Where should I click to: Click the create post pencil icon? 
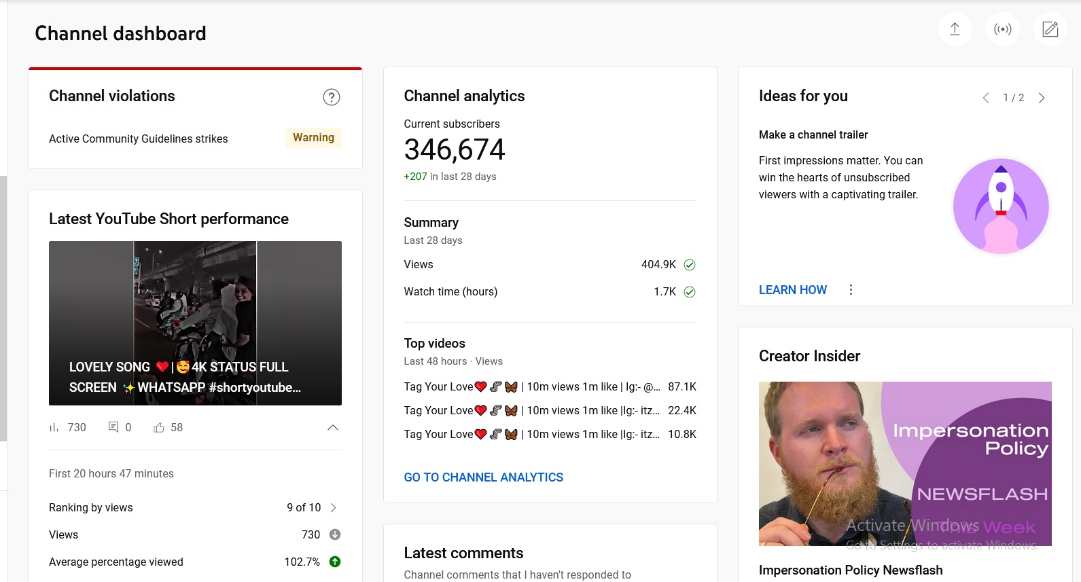(x=1050, y=29)
